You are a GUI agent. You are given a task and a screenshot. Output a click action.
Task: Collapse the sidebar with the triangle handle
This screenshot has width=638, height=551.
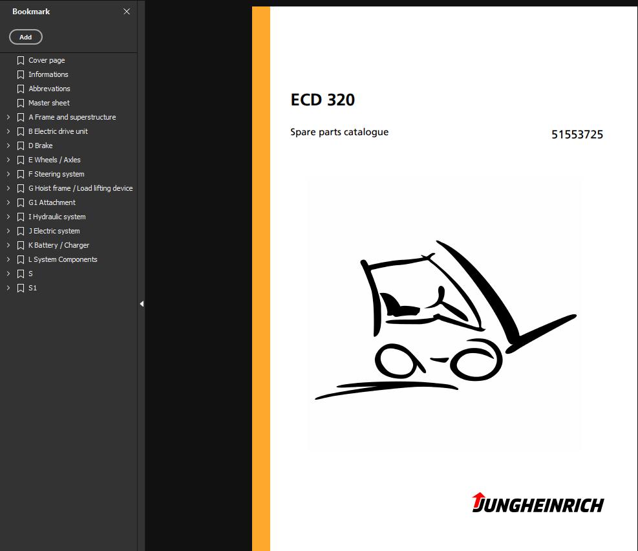142,303
